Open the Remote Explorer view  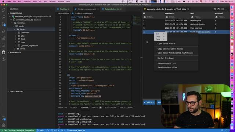pos(3,45)
